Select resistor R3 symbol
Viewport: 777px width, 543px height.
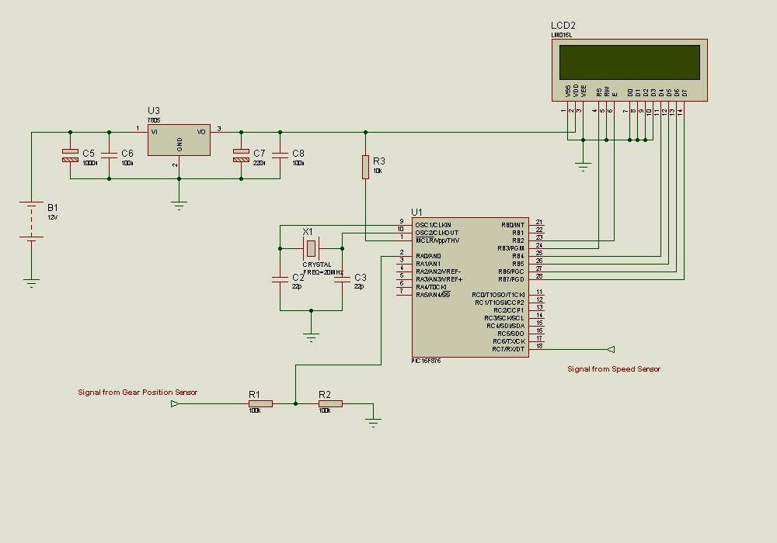365,167
